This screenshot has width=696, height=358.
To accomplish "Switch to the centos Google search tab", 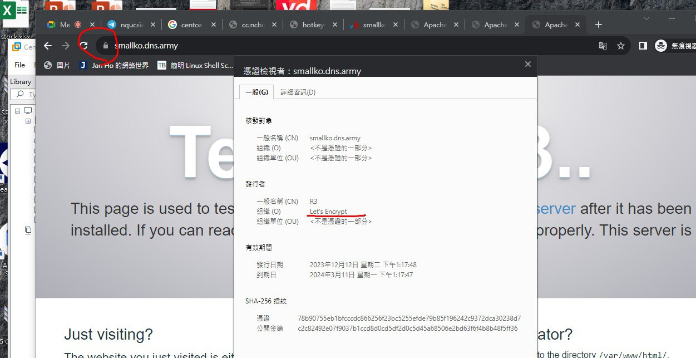I will (191, 25).
